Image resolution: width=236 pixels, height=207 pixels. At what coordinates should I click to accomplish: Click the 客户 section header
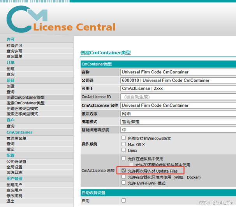[11, 120]
